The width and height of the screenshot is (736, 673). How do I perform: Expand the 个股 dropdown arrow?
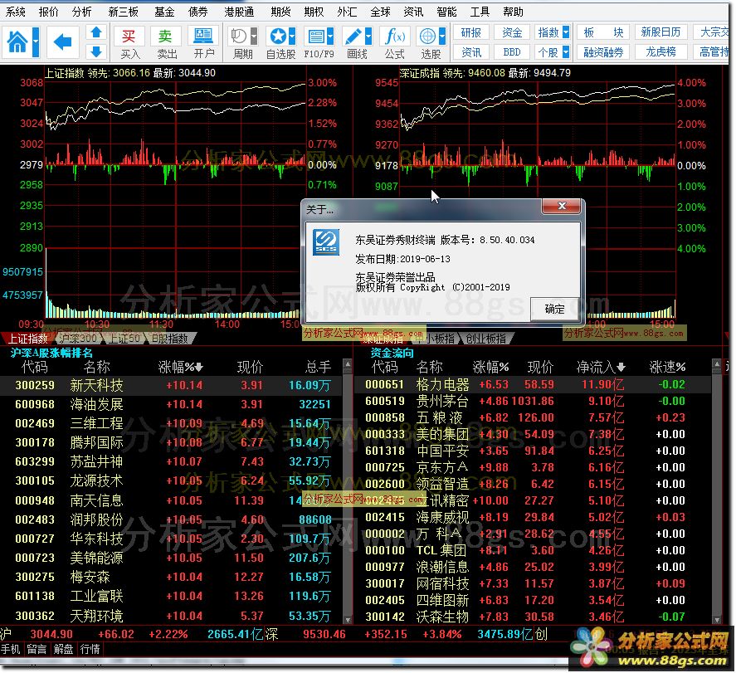(566, 52)
